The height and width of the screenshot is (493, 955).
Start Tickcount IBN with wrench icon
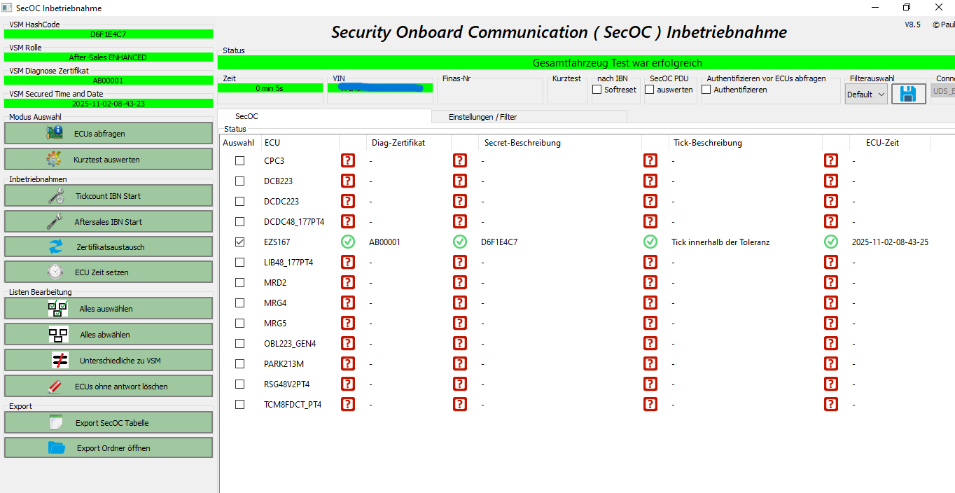57,196
